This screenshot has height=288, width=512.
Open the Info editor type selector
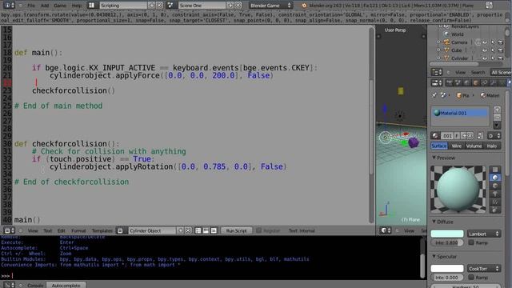point(9,6)
